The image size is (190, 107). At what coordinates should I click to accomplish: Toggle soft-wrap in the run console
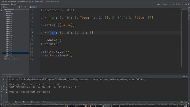pos(7,85)
